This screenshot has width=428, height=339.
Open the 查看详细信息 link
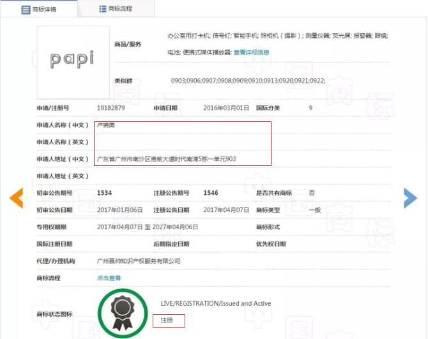coord(251,52)
